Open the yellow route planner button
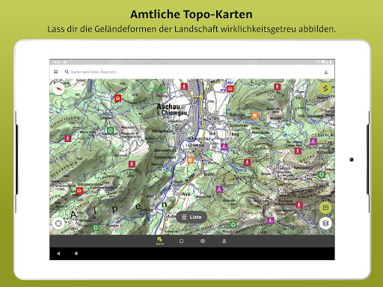383x287 pixels. pos(325,88)
